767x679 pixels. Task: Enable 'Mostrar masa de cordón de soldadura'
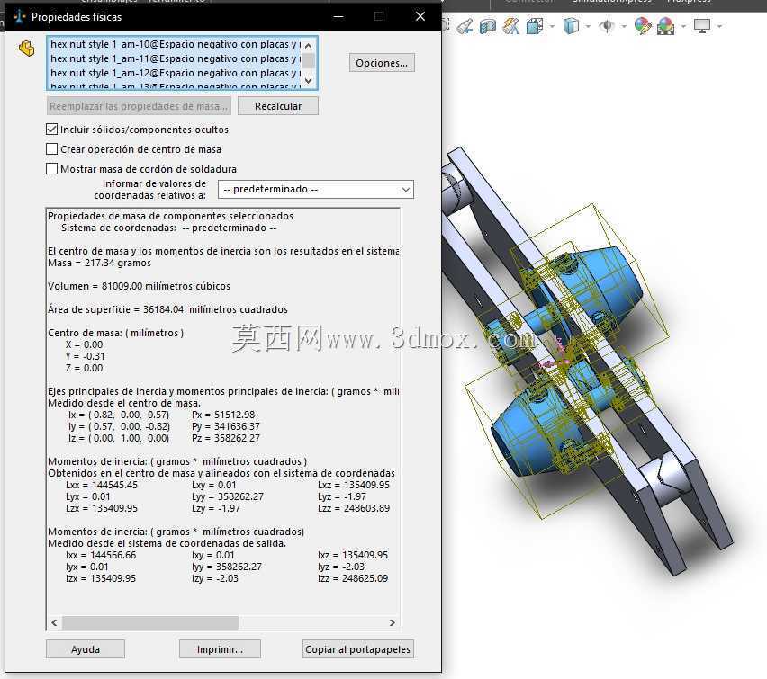coord(51,169)
